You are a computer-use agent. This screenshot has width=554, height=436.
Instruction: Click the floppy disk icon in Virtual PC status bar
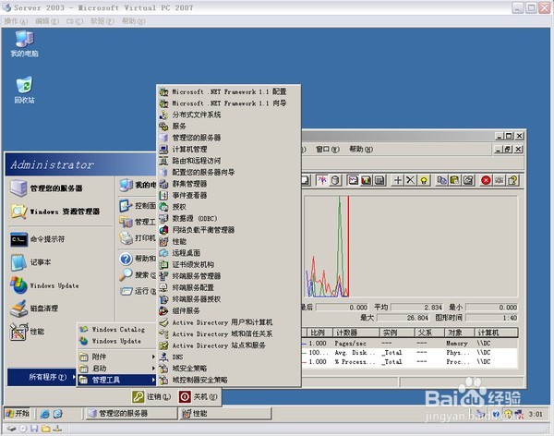(x=34, y=429)
